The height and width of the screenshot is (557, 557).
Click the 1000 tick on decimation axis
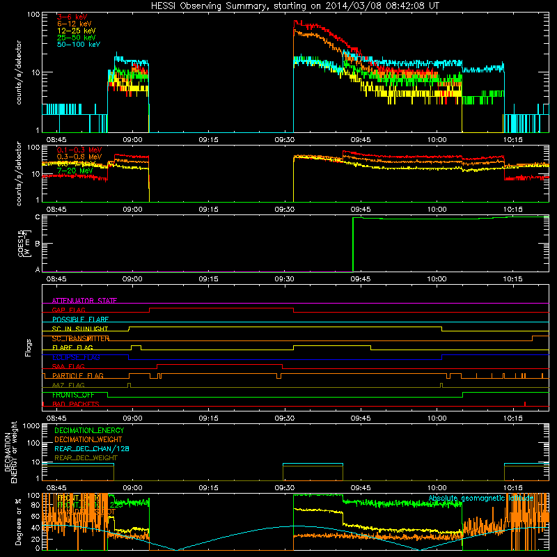[x=31, y=425]
